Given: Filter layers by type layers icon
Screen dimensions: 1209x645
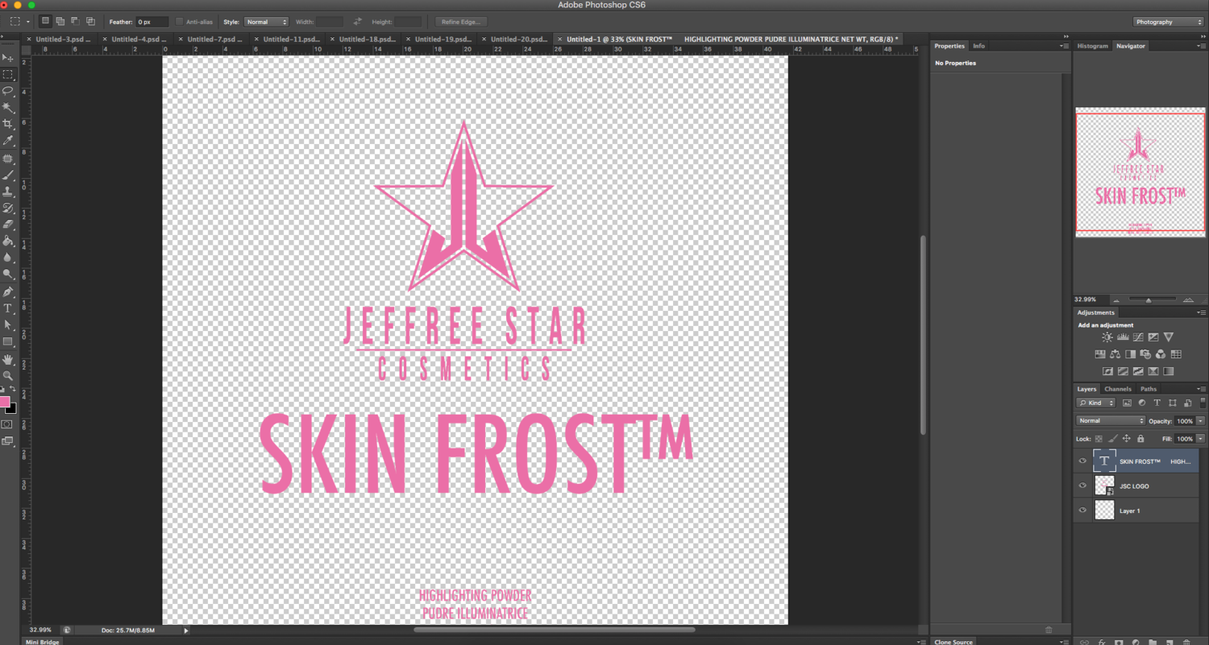Looking at the screenshot, I should click(x=1157, y=403).
